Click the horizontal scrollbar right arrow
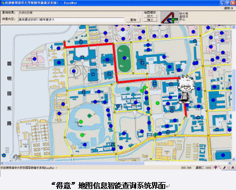 coord(230,163)
